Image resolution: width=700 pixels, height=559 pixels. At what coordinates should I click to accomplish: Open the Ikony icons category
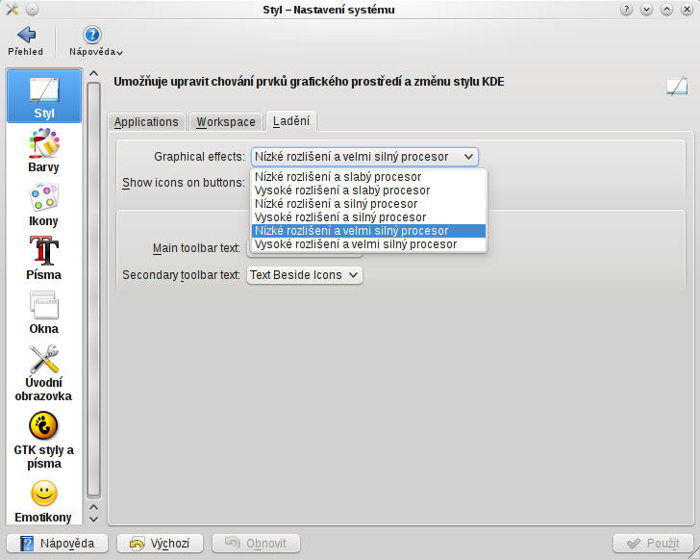pyautogui.click(x=43, y=205)
